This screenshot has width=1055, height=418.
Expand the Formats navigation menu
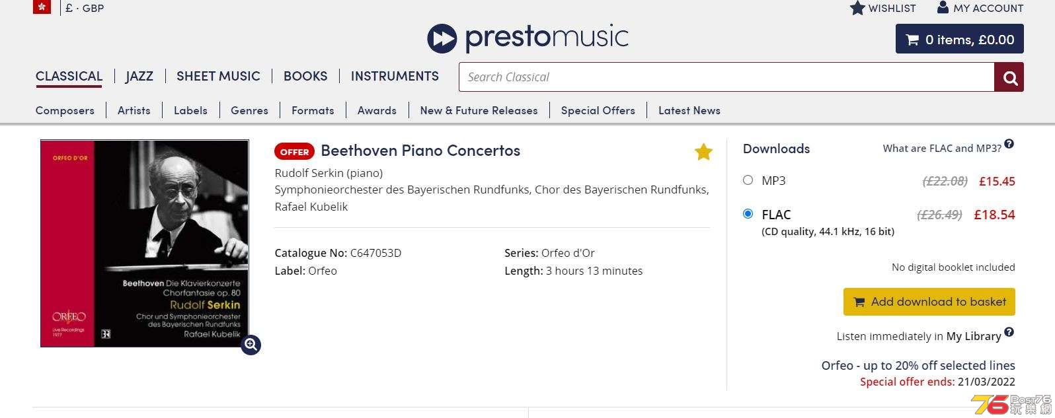tap(313, 110)
